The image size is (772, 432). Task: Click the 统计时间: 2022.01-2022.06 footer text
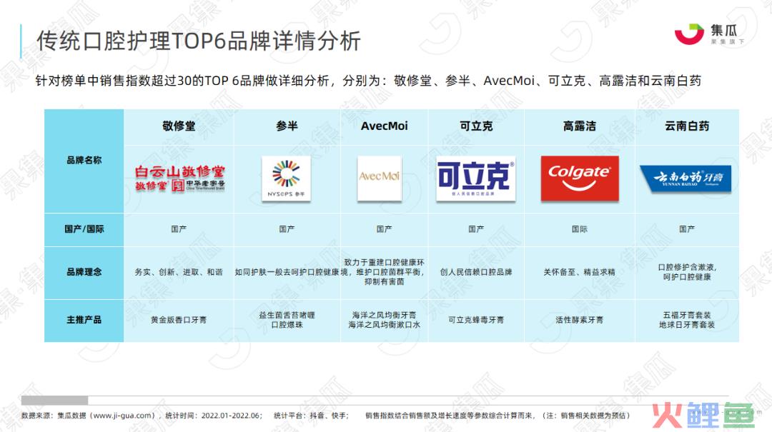[x=213, y=416]
